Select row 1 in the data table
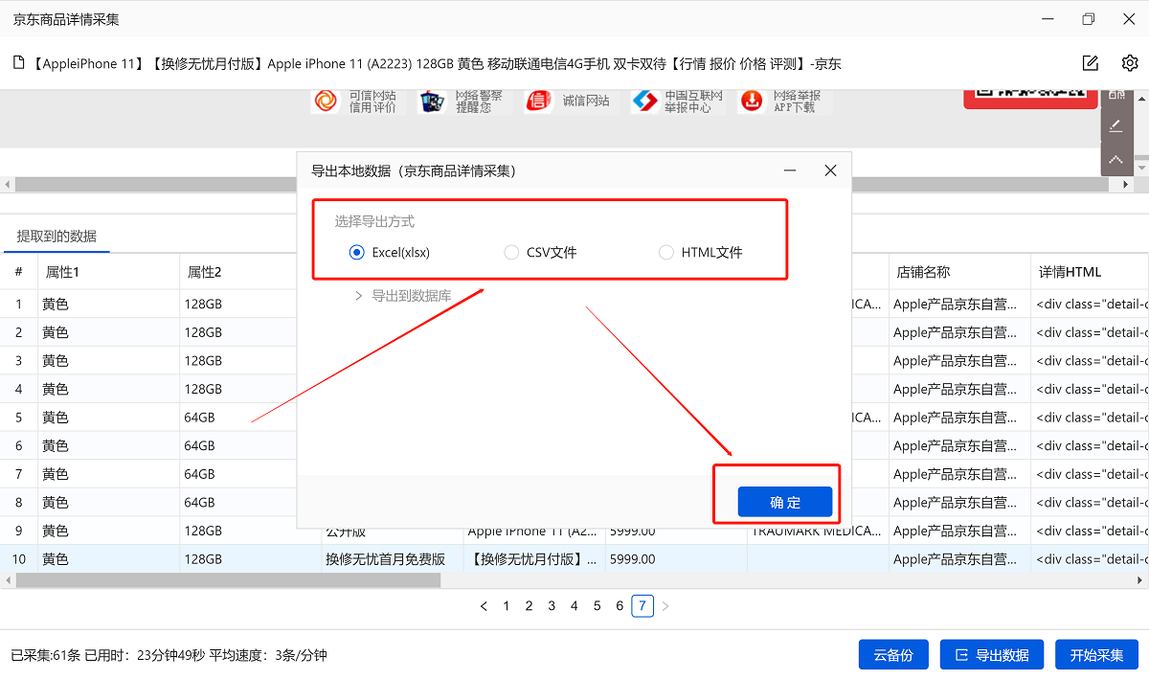 18,305
